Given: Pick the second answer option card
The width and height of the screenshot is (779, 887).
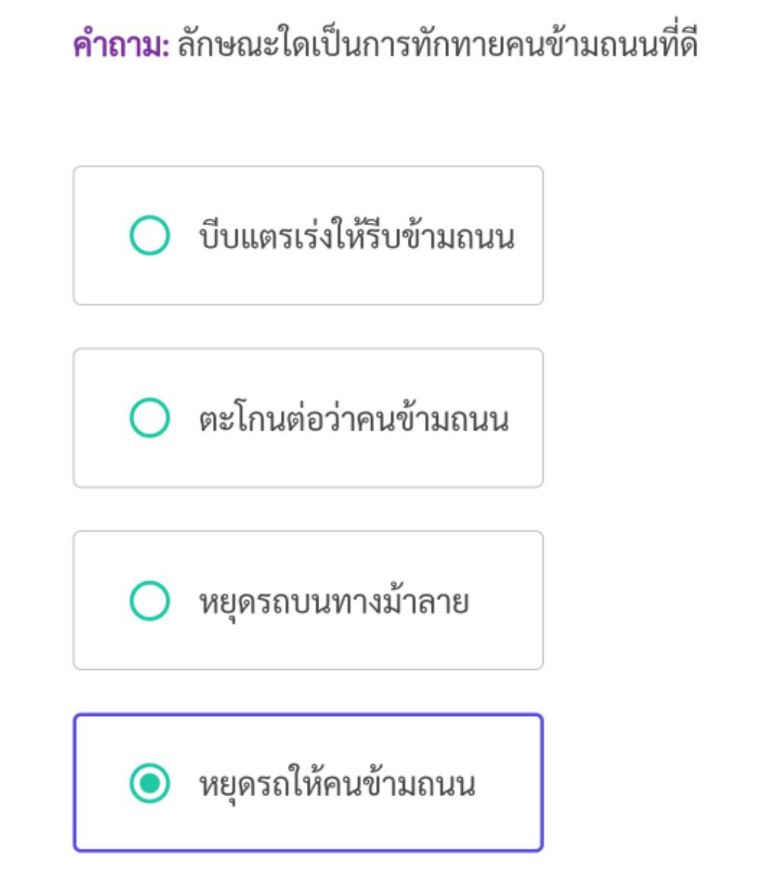Looking at the screenshot, I should 308,418.
